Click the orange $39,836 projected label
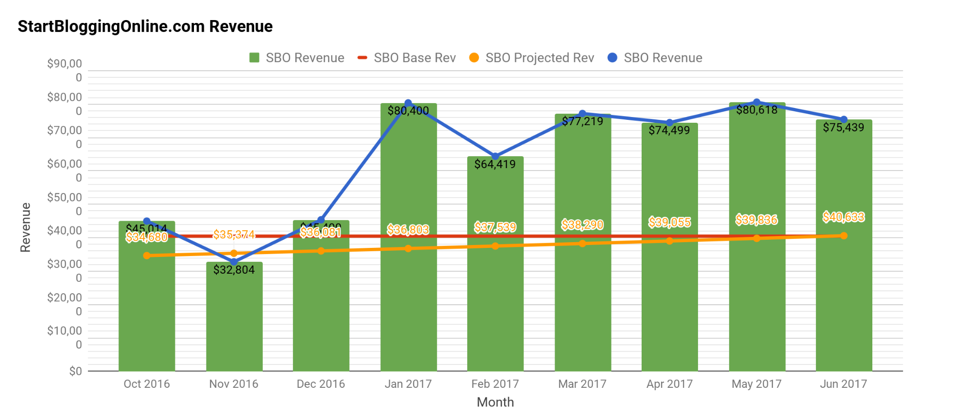Image resolution: width=955 pixels, height=416 pixels. (x=757, y=220)
